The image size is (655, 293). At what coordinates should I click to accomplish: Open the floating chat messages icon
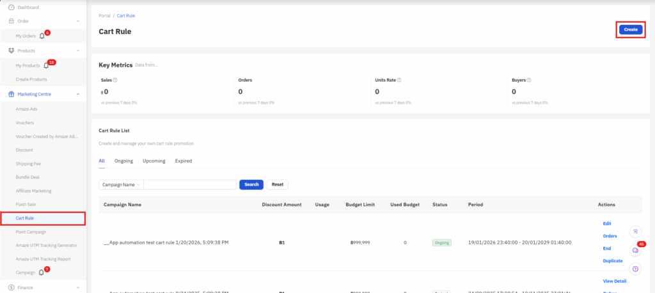point(635,250)
